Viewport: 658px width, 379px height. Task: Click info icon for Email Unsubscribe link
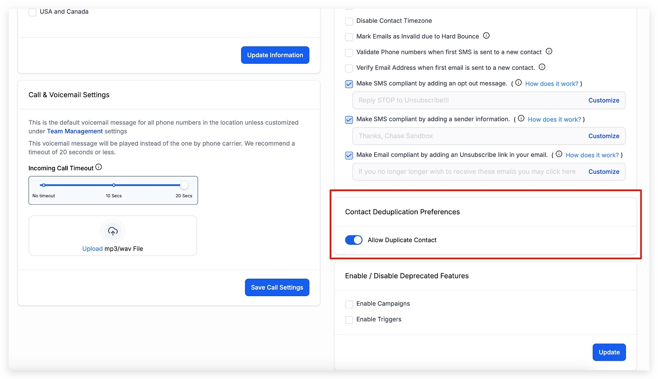[x=559, y=154]
